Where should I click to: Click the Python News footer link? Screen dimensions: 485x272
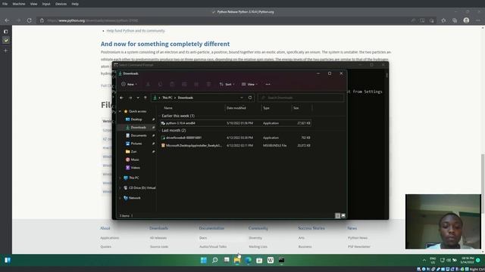point(358,238)
